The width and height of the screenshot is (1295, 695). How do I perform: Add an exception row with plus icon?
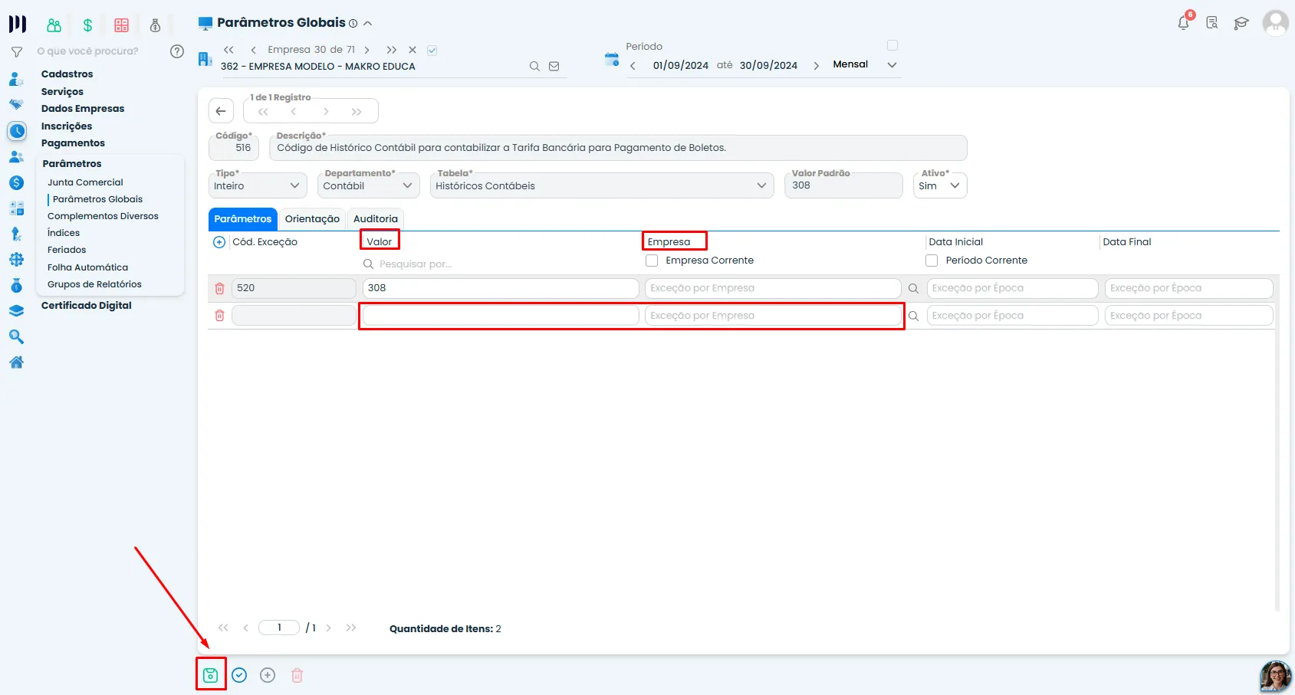click(219, 242)
